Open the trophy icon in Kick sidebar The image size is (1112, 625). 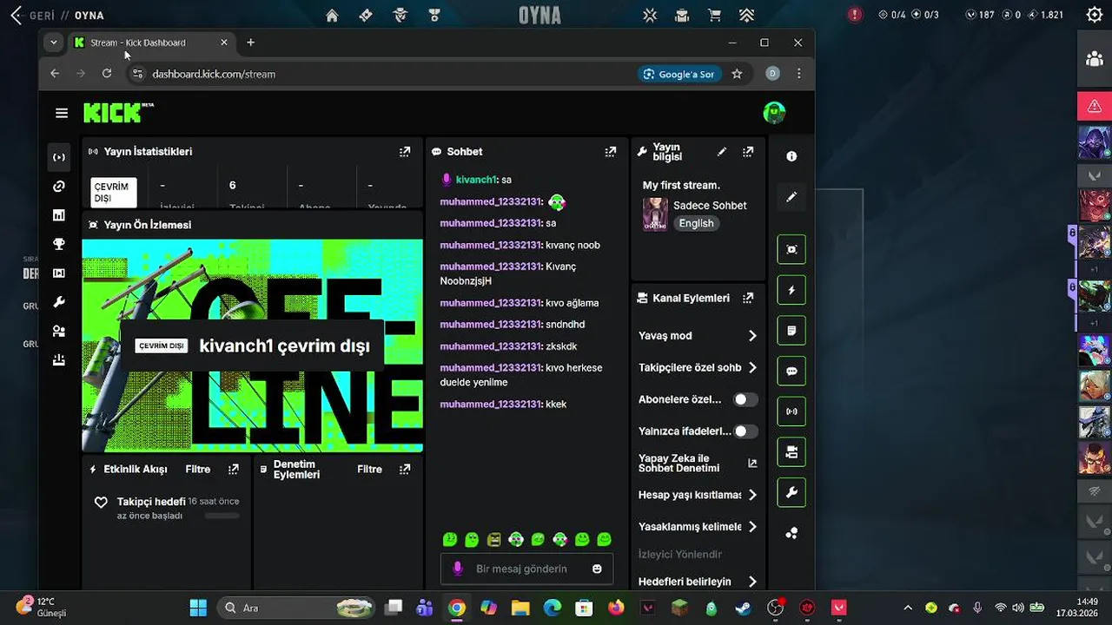[59, 244]
